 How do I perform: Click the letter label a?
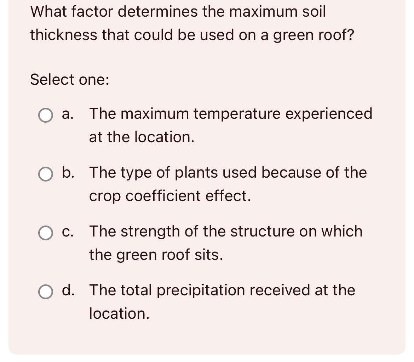pos(67,114)
